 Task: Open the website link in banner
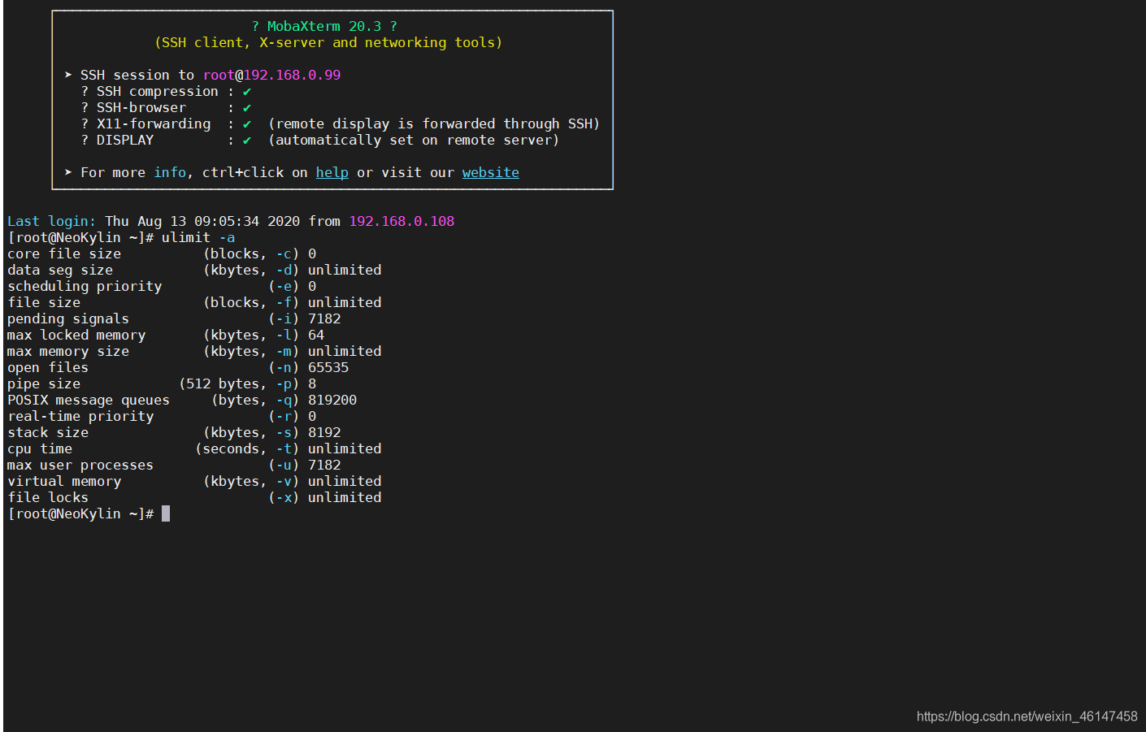click(x=490, y=172)
